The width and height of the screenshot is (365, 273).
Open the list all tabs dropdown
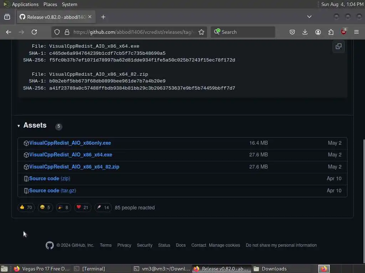click(x=309, y=17)
